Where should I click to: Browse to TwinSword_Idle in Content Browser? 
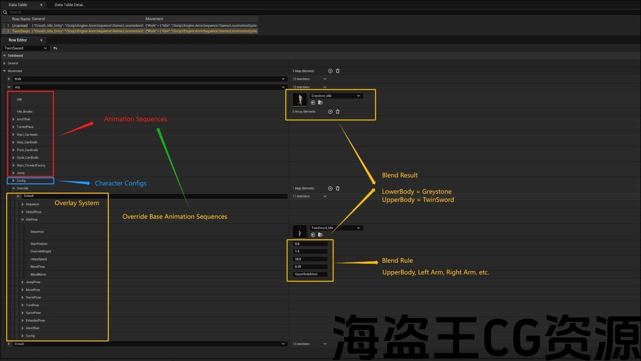(x=320, y=235)
